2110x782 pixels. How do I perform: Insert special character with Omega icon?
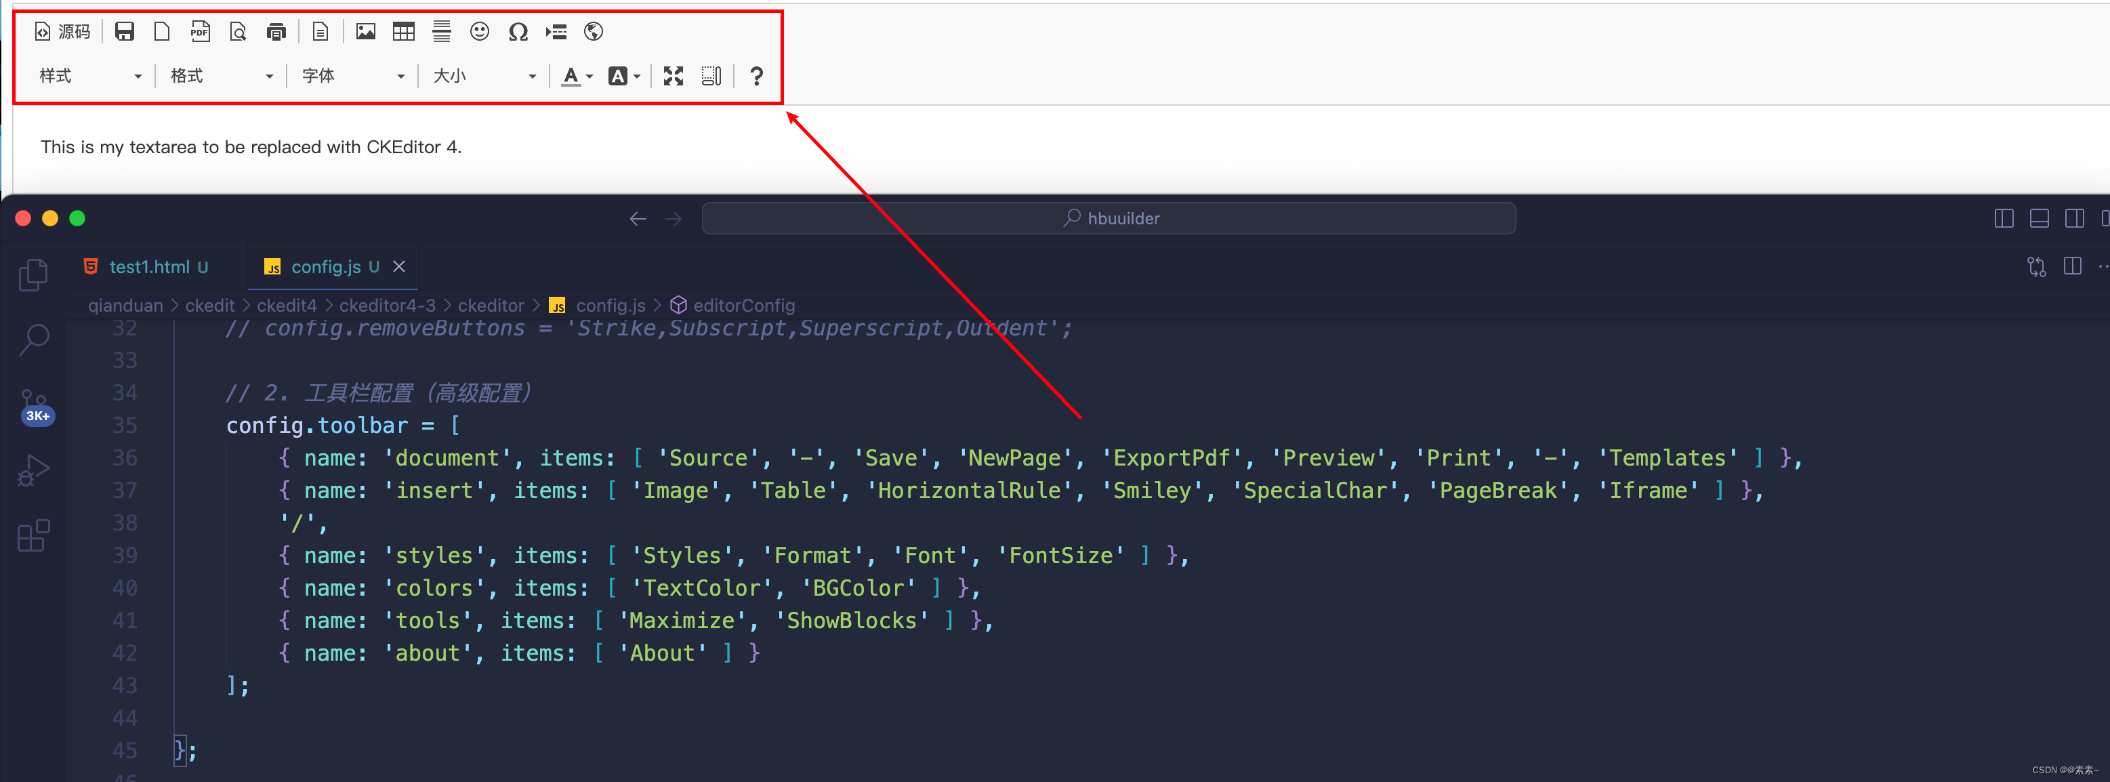(518, 31)
